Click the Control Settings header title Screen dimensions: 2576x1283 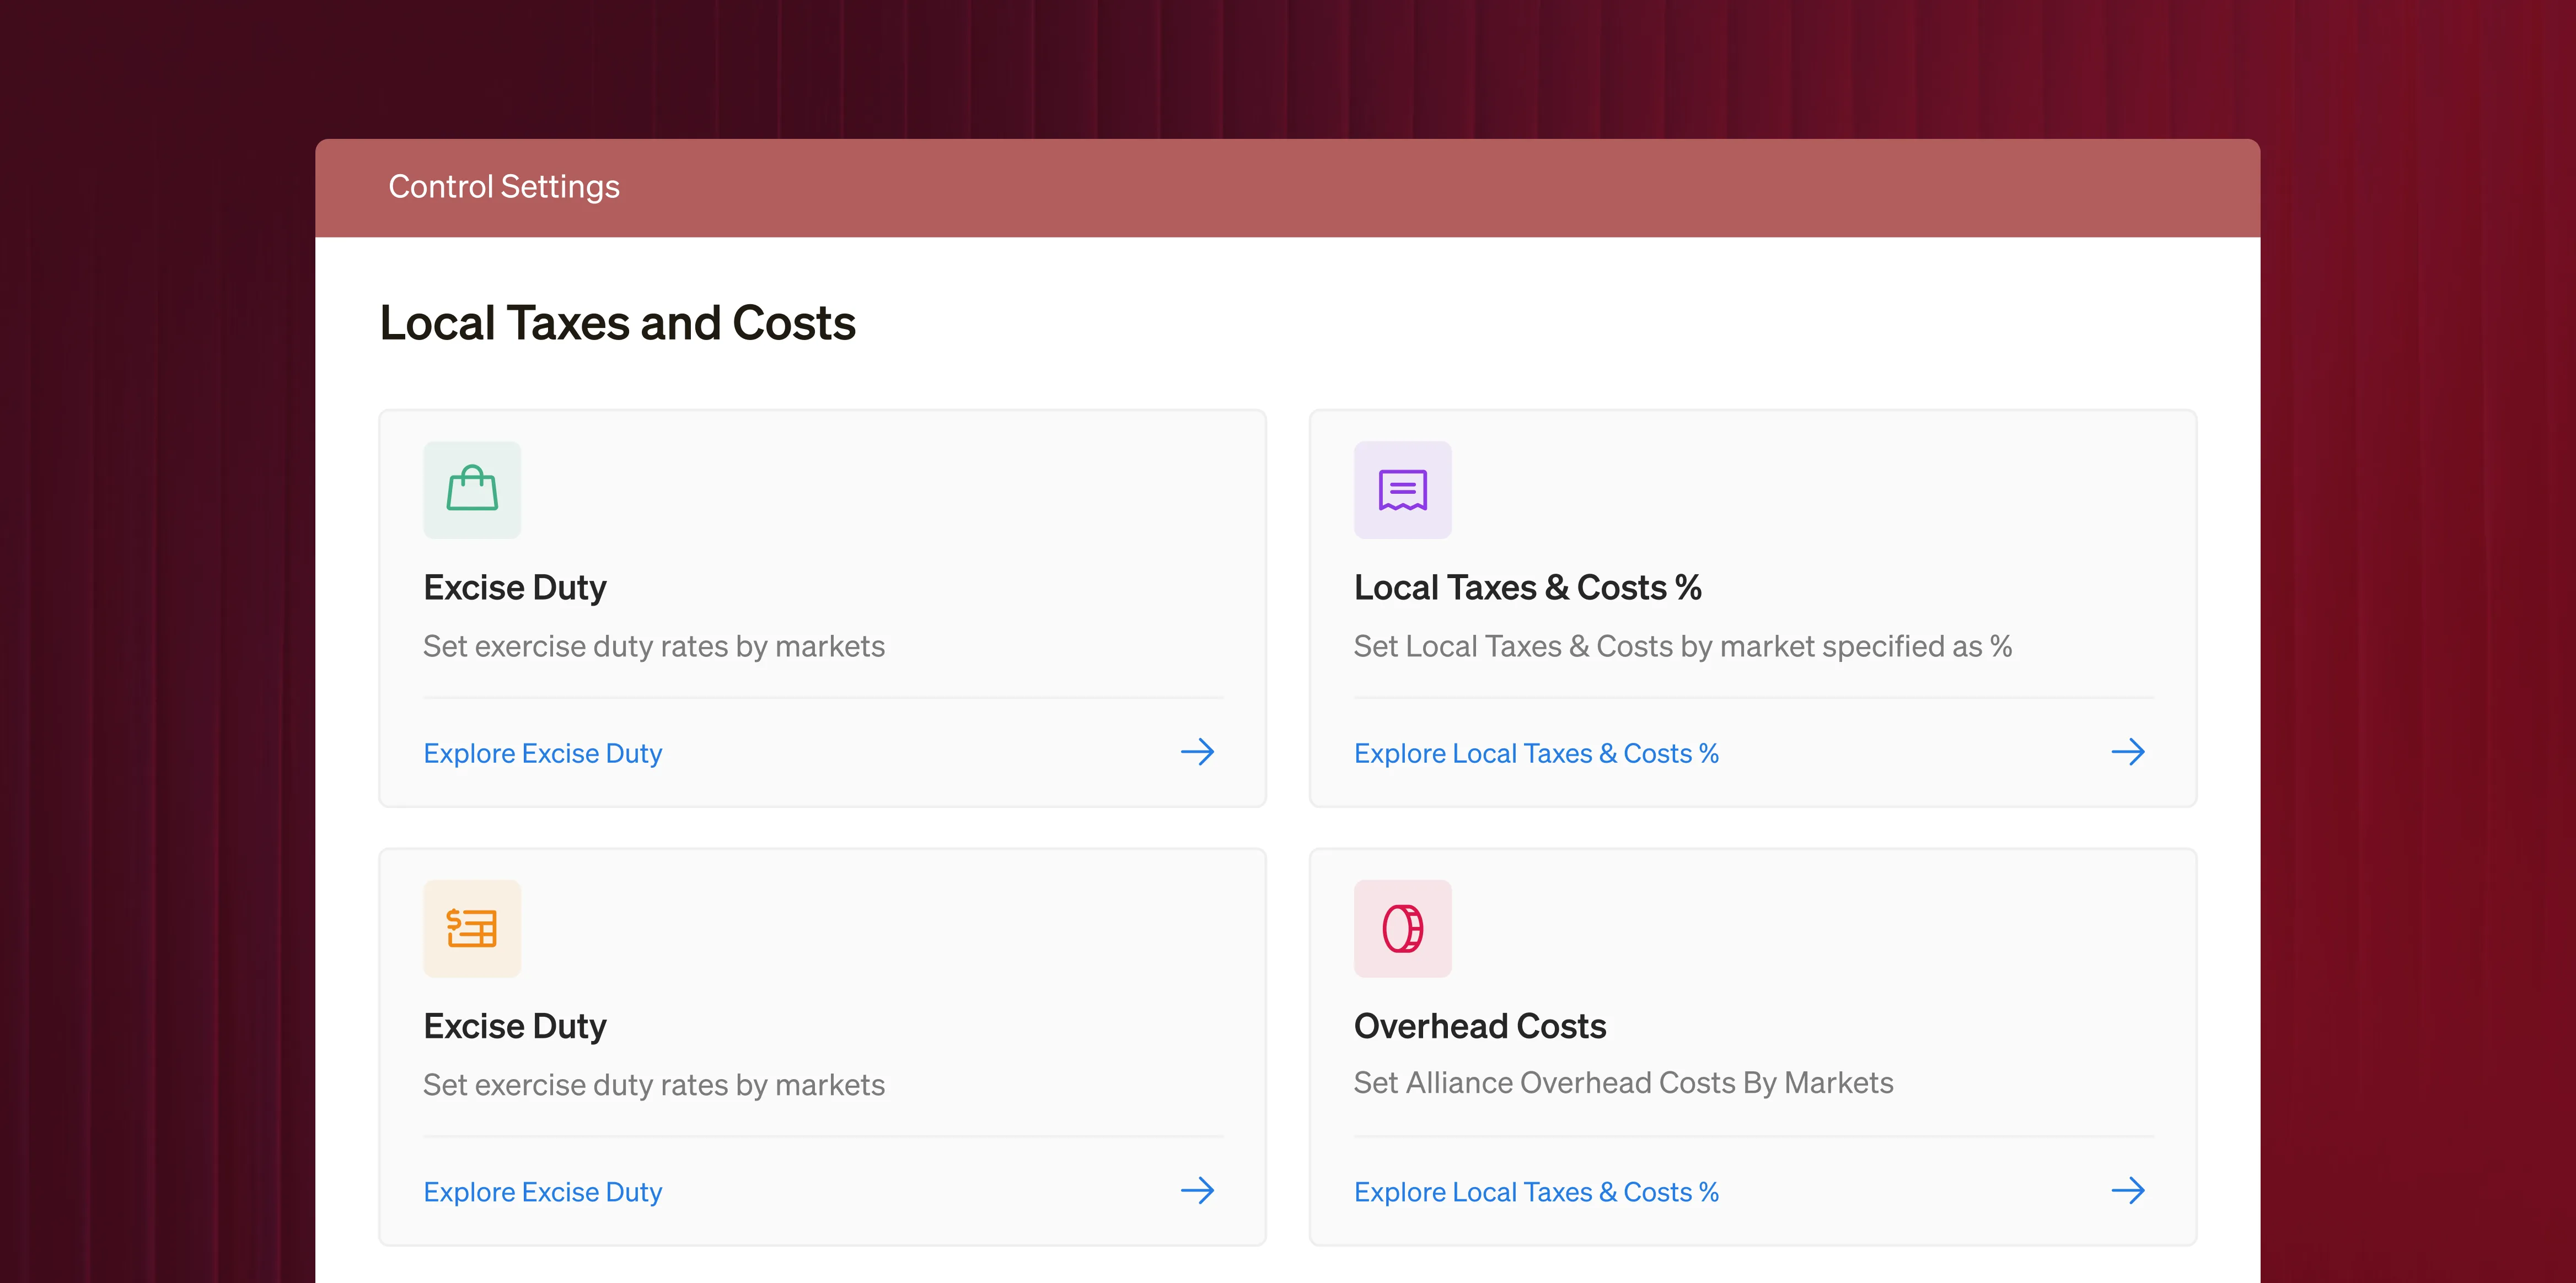point(504,187)
